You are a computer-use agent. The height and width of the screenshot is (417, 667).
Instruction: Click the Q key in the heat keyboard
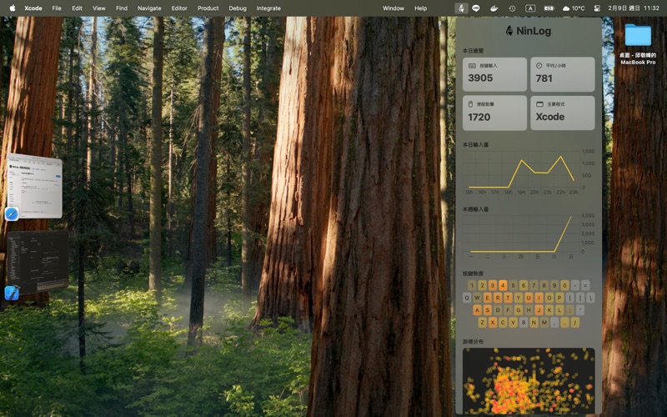tap(467, 298)
